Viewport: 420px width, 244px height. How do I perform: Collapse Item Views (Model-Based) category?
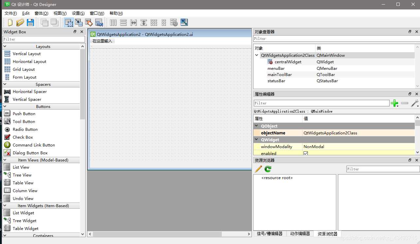5,160
